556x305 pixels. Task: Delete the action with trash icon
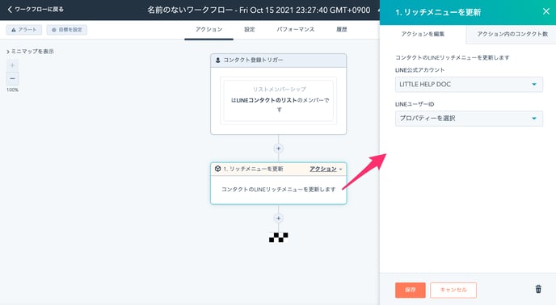pos(538,289)
